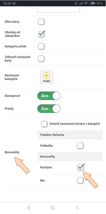106x214 pixels.
Task: Go back with the Android back arrow
Action: pos(77,208)
